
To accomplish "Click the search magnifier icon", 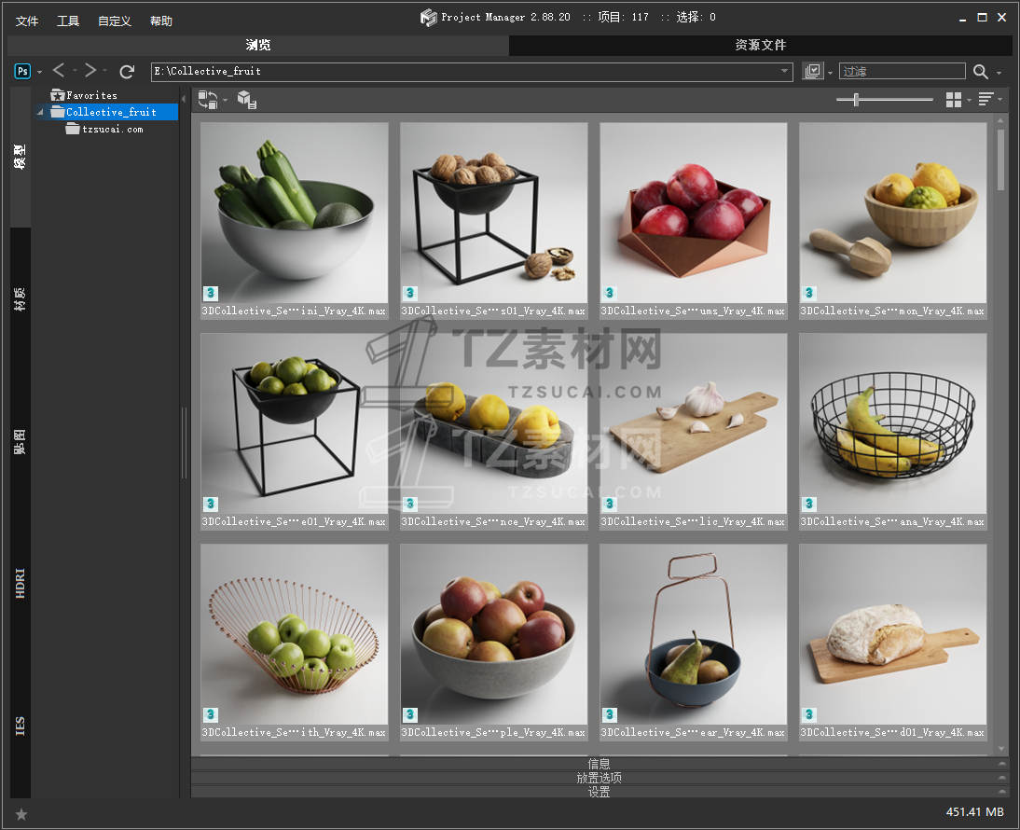I will (980, 72).
